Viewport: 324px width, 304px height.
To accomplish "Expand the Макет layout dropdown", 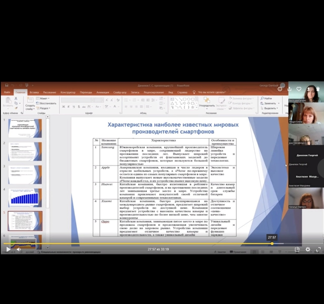I will click(x=43, y=98).
